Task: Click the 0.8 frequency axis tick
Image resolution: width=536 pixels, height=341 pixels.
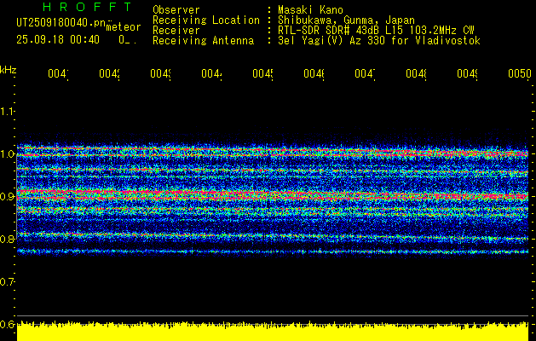Action: coord(8,240)
